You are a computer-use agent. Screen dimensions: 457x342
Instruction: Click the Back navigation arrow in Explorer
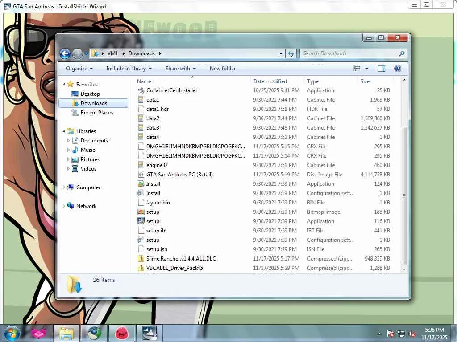coord(65,53)
